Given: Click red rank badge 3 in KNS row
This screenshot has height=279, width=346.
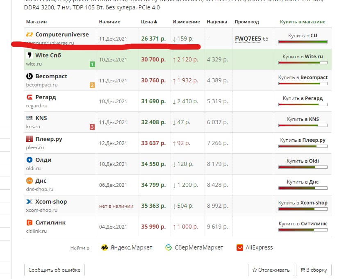Looking at the screenshot, I should point(92,127).
